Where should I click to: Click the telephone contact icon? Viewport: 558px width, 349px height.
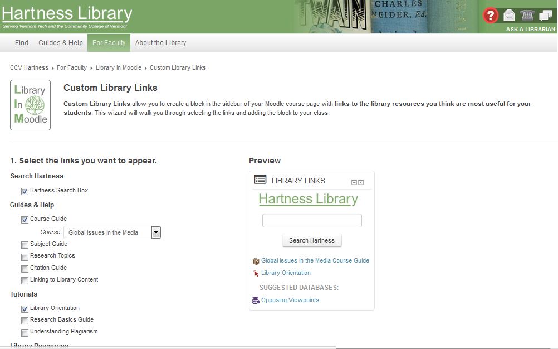[x=527, y=15]
